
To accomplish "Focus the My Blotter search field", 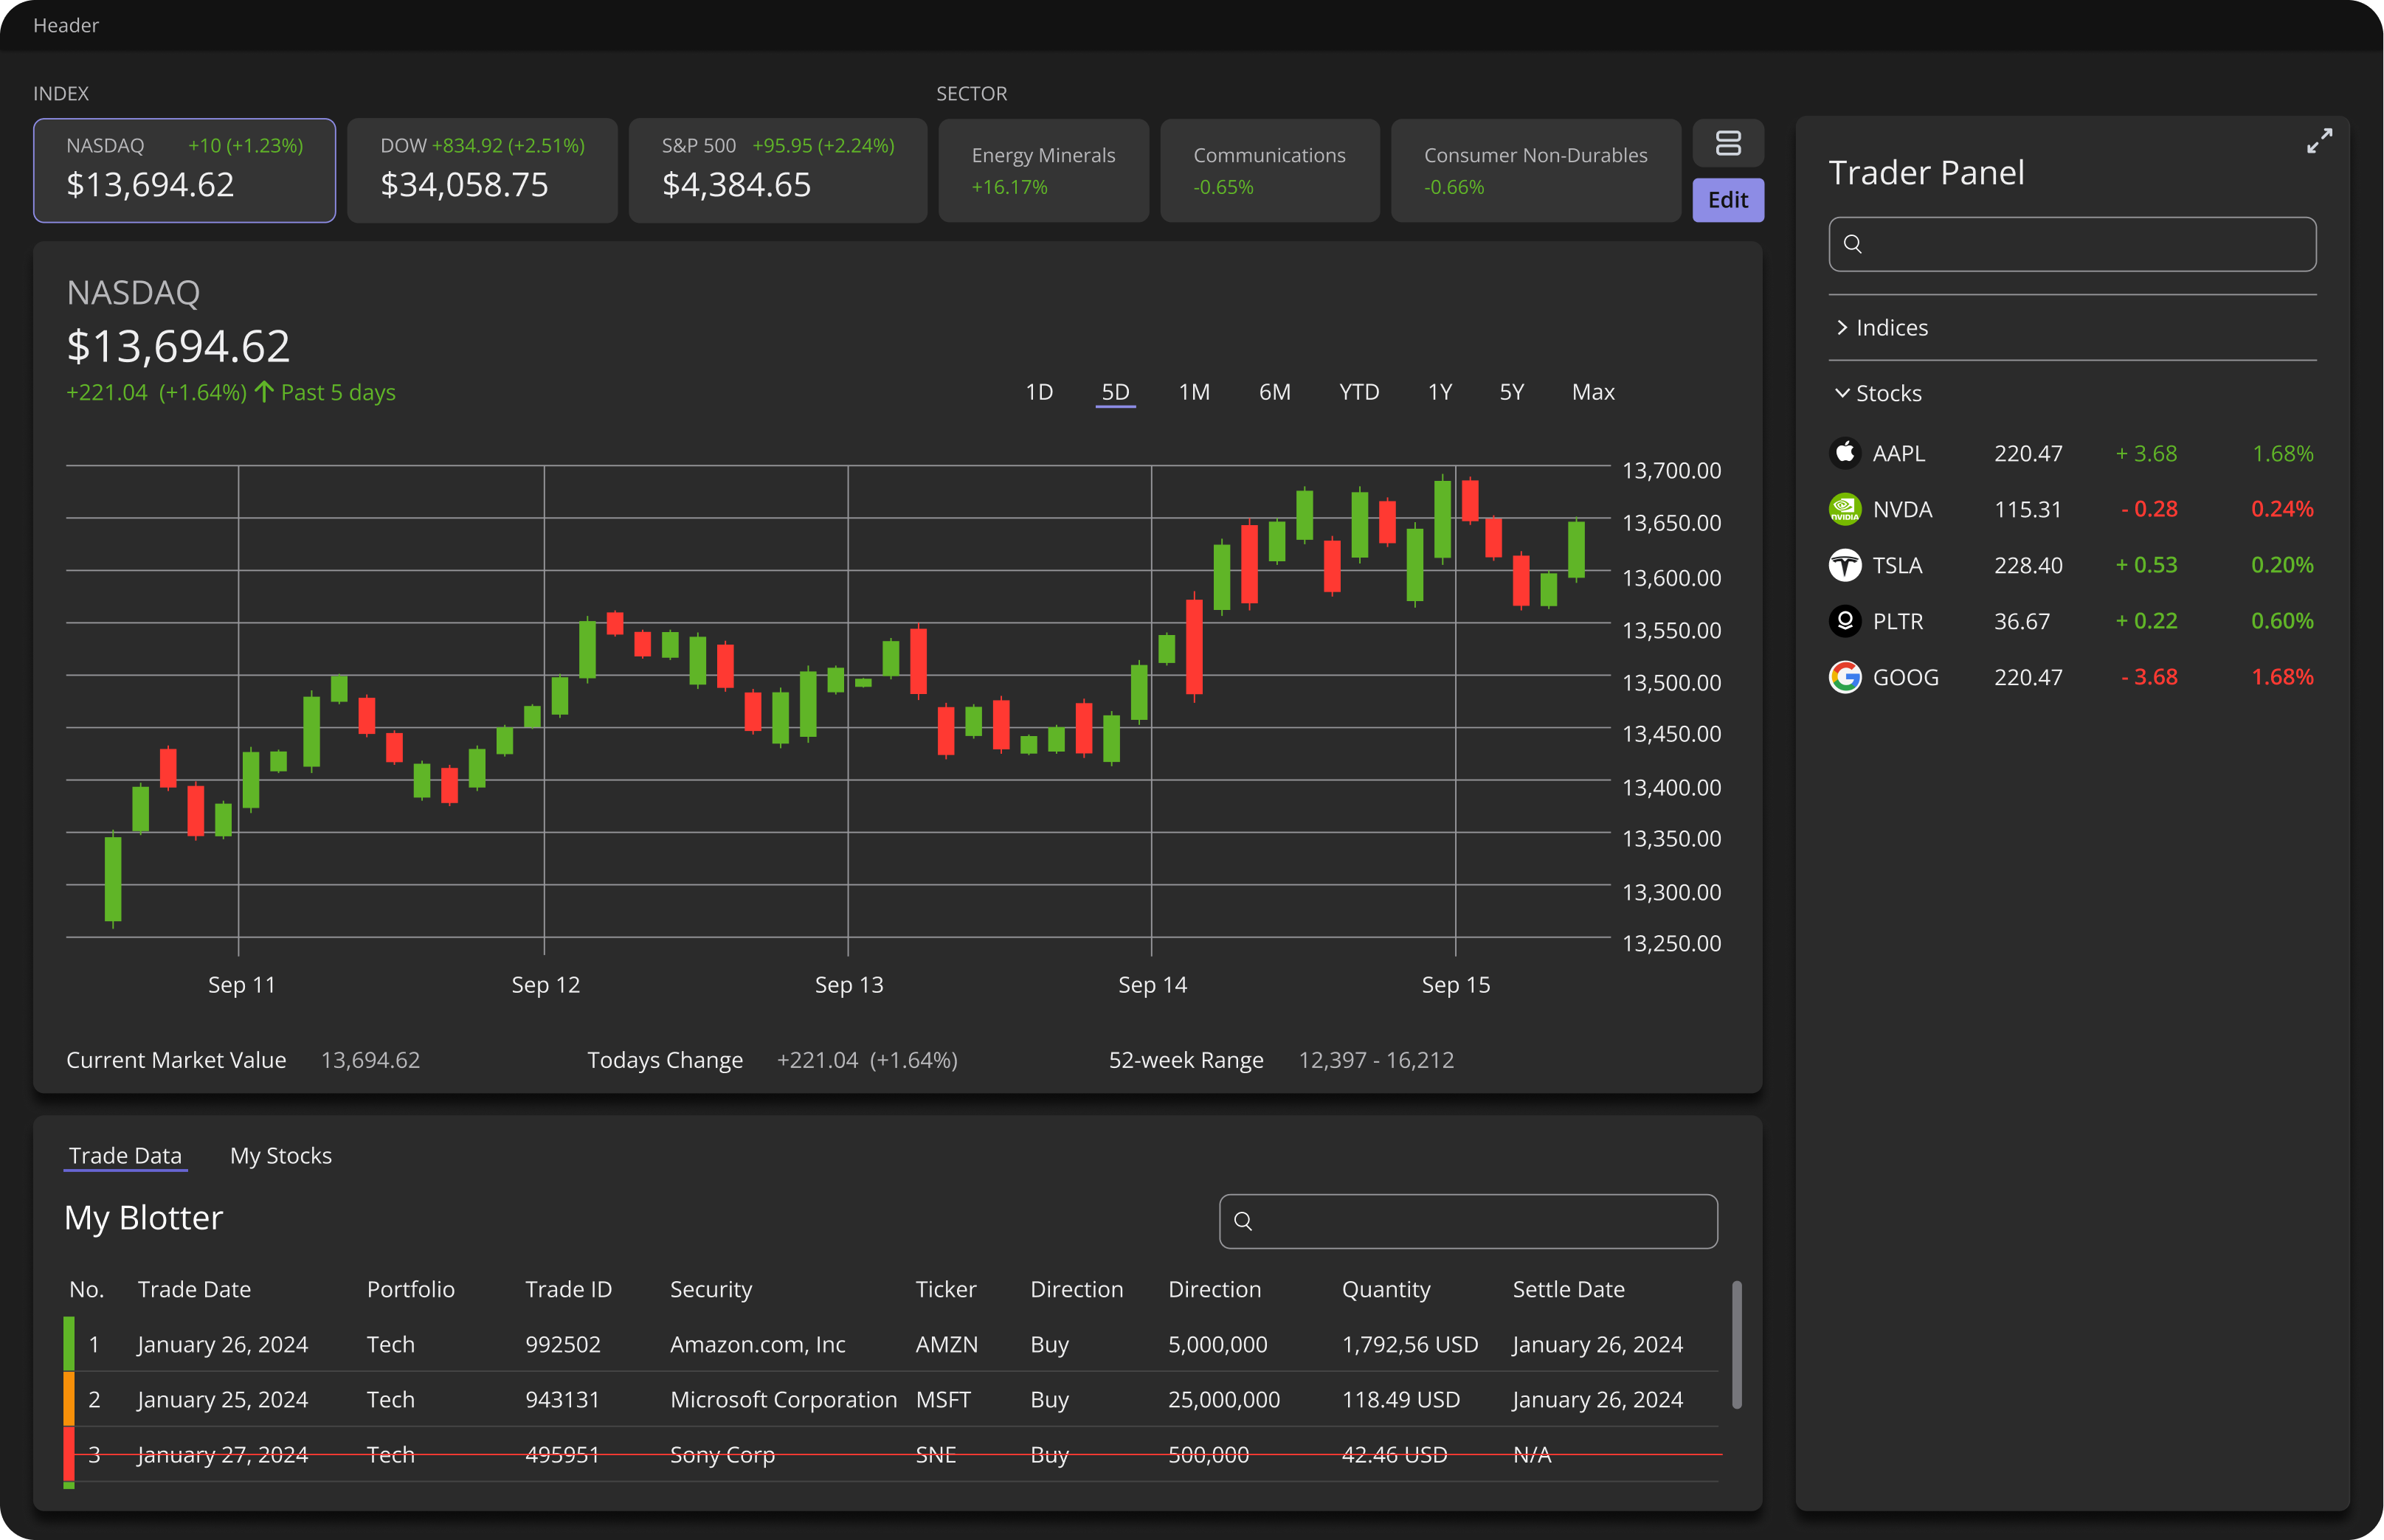I will pyautogui.click(x=1468, y=1221).
